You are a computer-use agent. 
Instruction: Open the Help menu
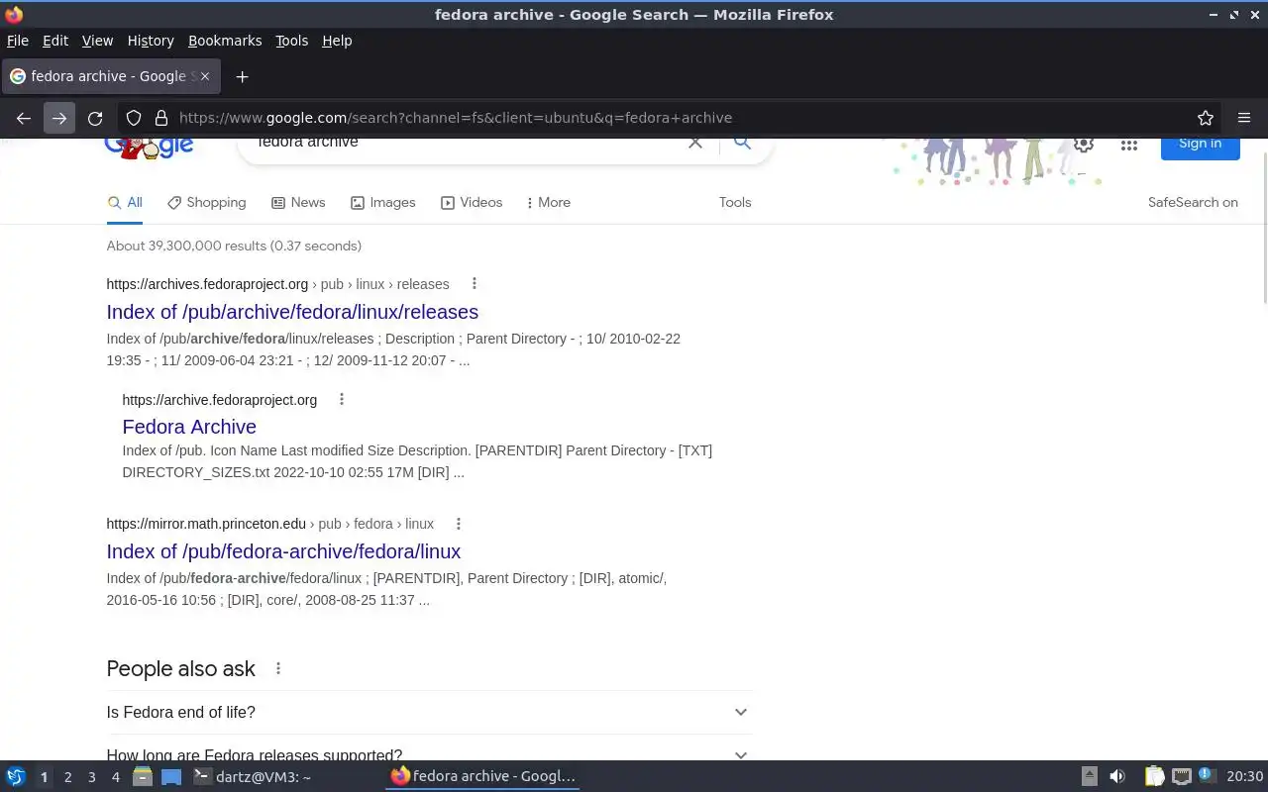(x=337, y=41)
